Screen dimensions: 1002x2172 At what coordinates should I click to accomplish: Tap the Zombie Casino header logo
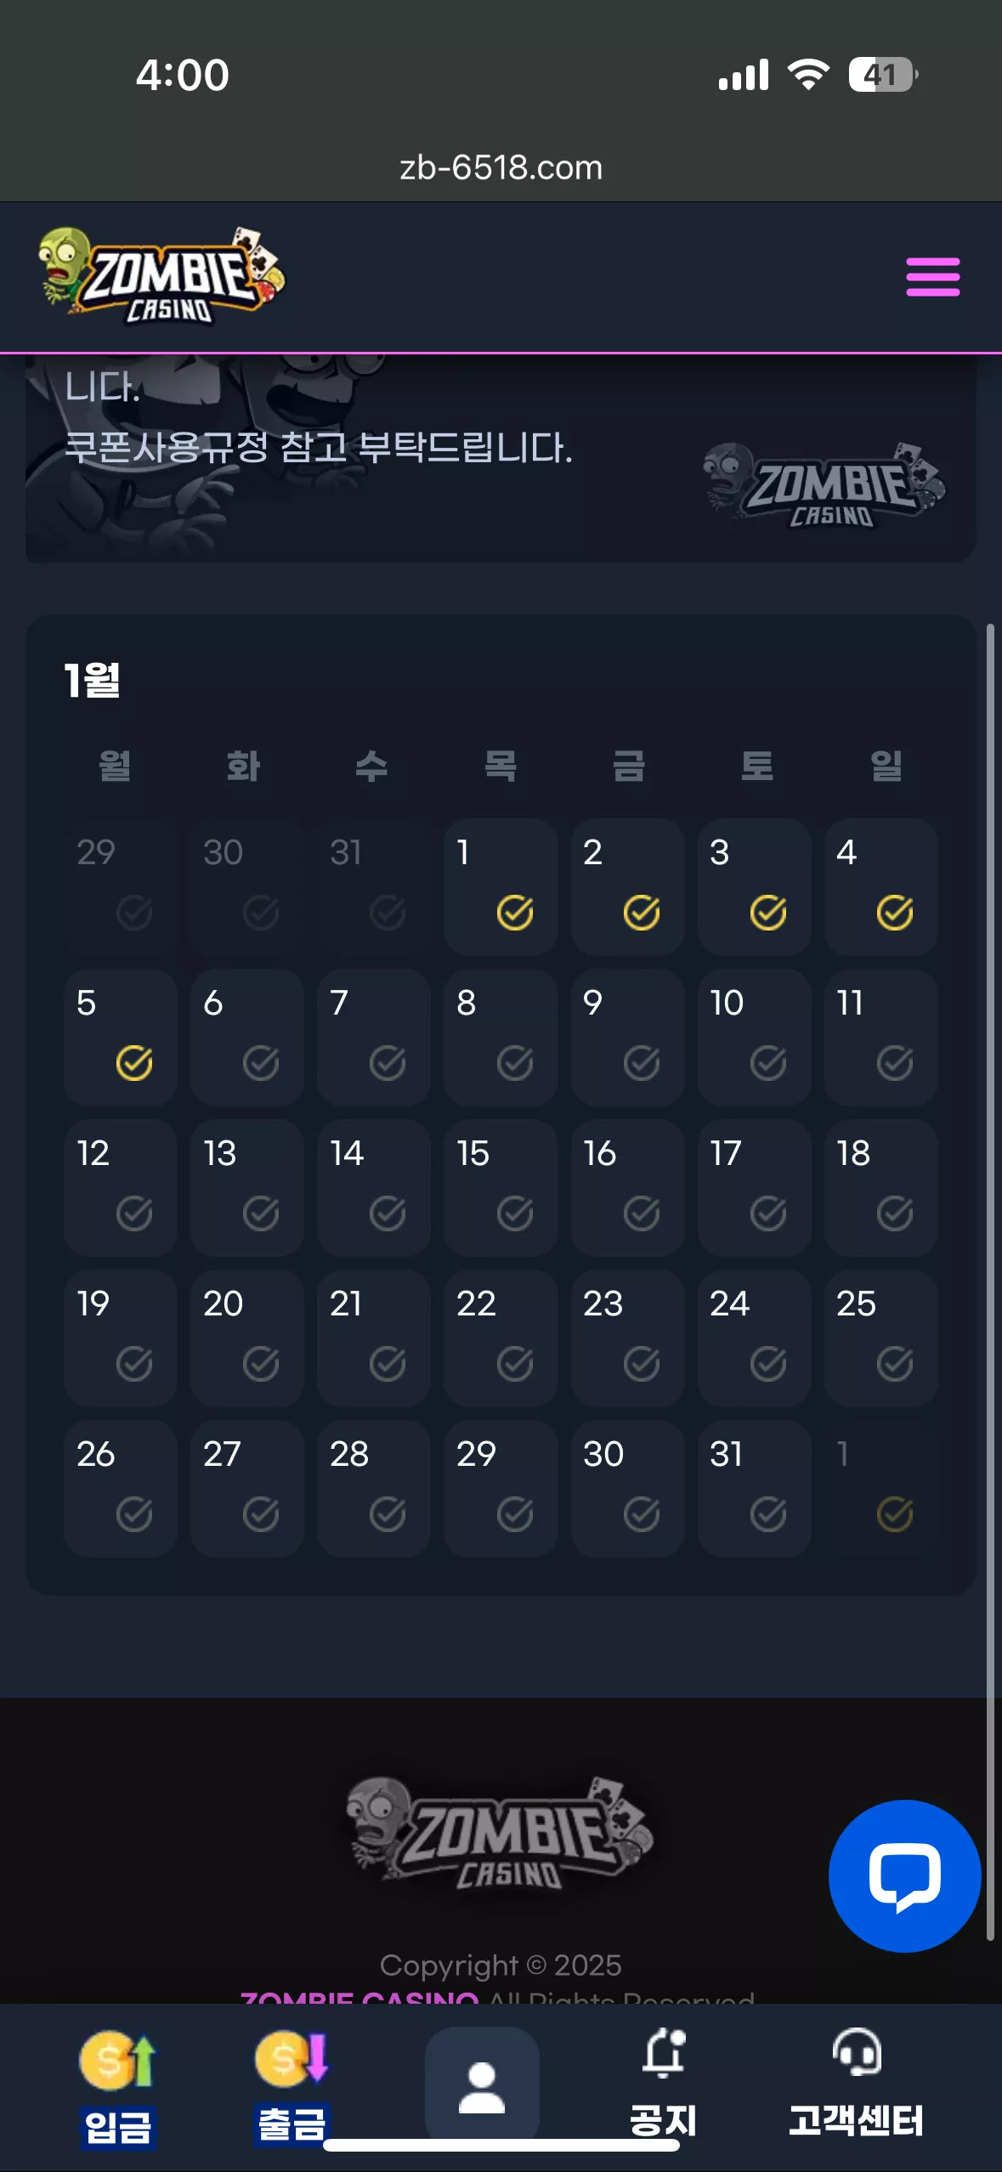161,276
